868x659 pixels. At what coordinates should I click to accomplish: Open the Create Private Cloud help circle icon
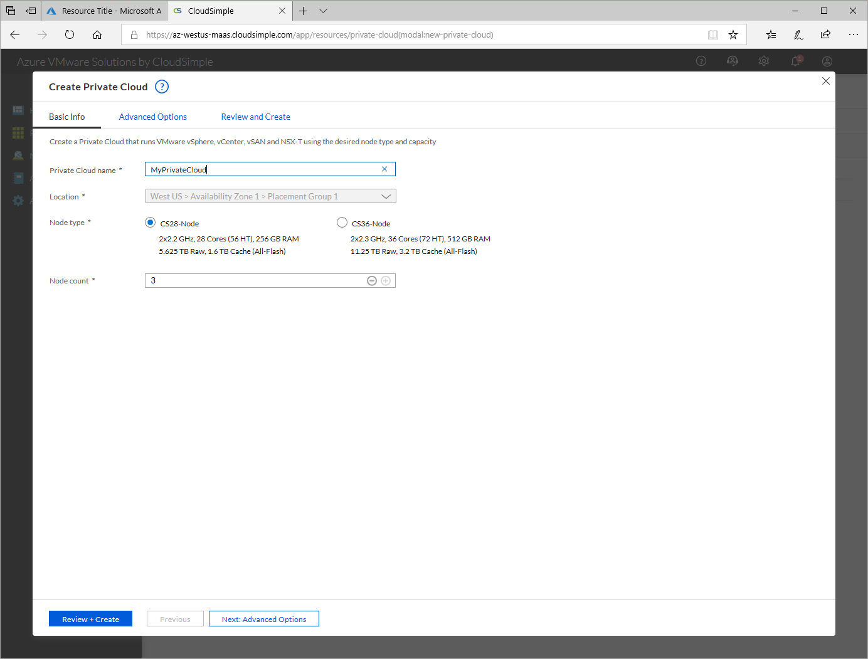coord(161,87)
